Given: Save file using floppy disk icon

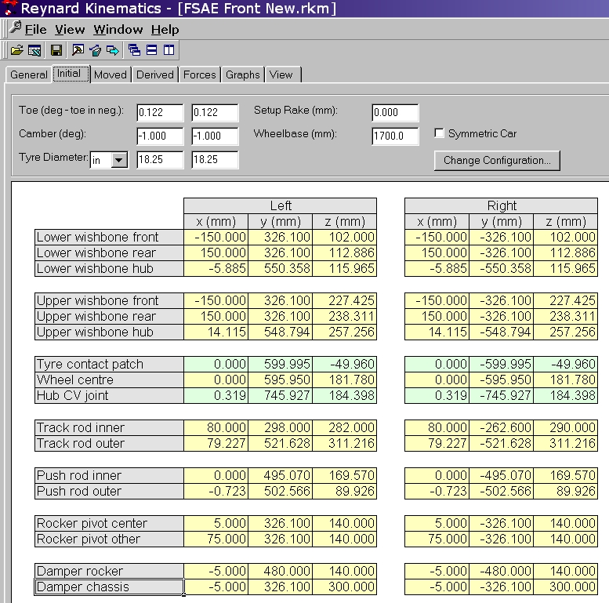Looking at the screenshot, I should (56, 50).
